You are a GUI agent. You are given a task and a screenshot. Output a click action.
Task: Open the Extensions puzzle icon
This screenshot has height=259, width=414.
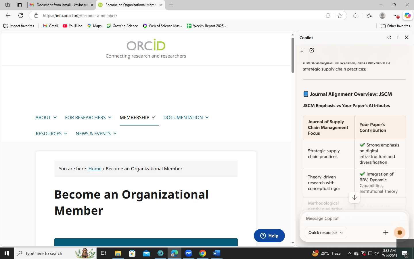pos(355,16)
